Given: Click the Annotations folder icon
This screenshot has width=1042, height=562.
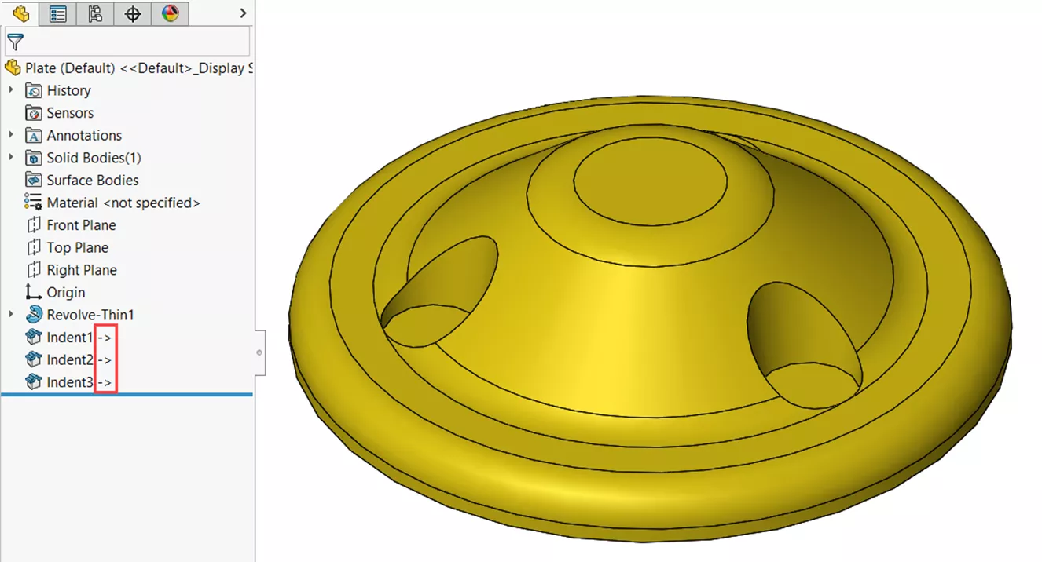Looking at the screenshot, I should (x=33, y=135).
